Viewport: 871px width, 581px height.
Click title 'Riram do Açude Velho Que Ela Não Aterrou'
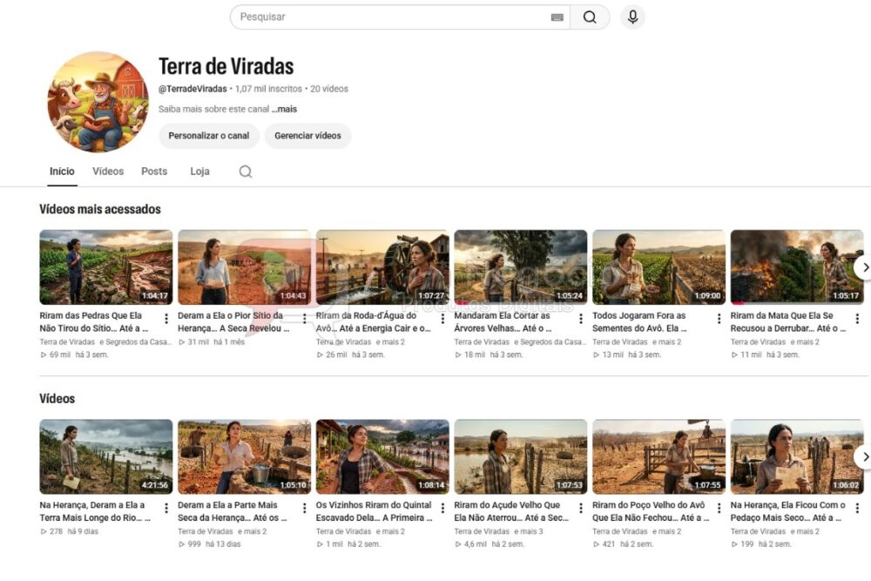click(511, 511)
